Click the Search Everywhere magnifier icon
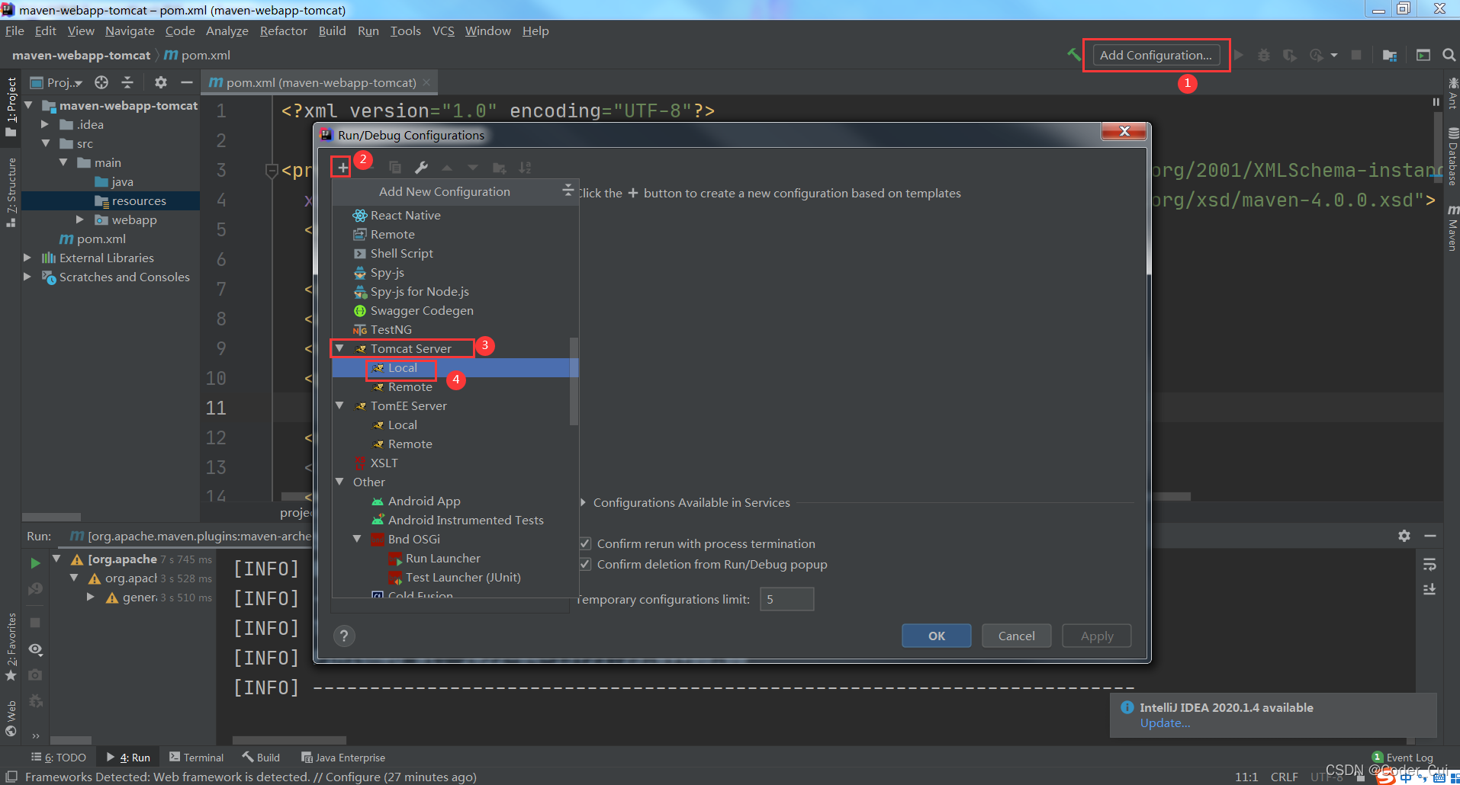The image size is (1460, 785). (1449, 55)
